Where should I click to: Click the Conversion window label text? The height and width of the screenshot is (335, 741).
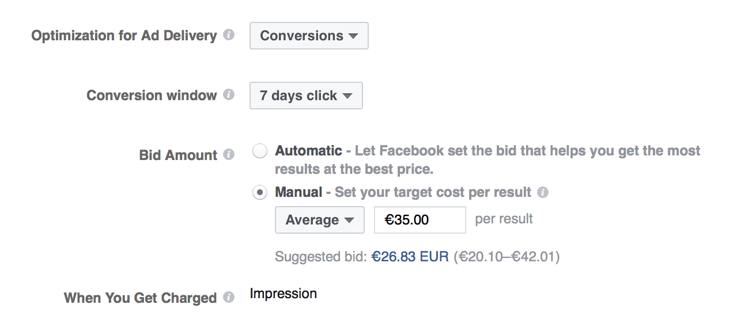(152, 96)
